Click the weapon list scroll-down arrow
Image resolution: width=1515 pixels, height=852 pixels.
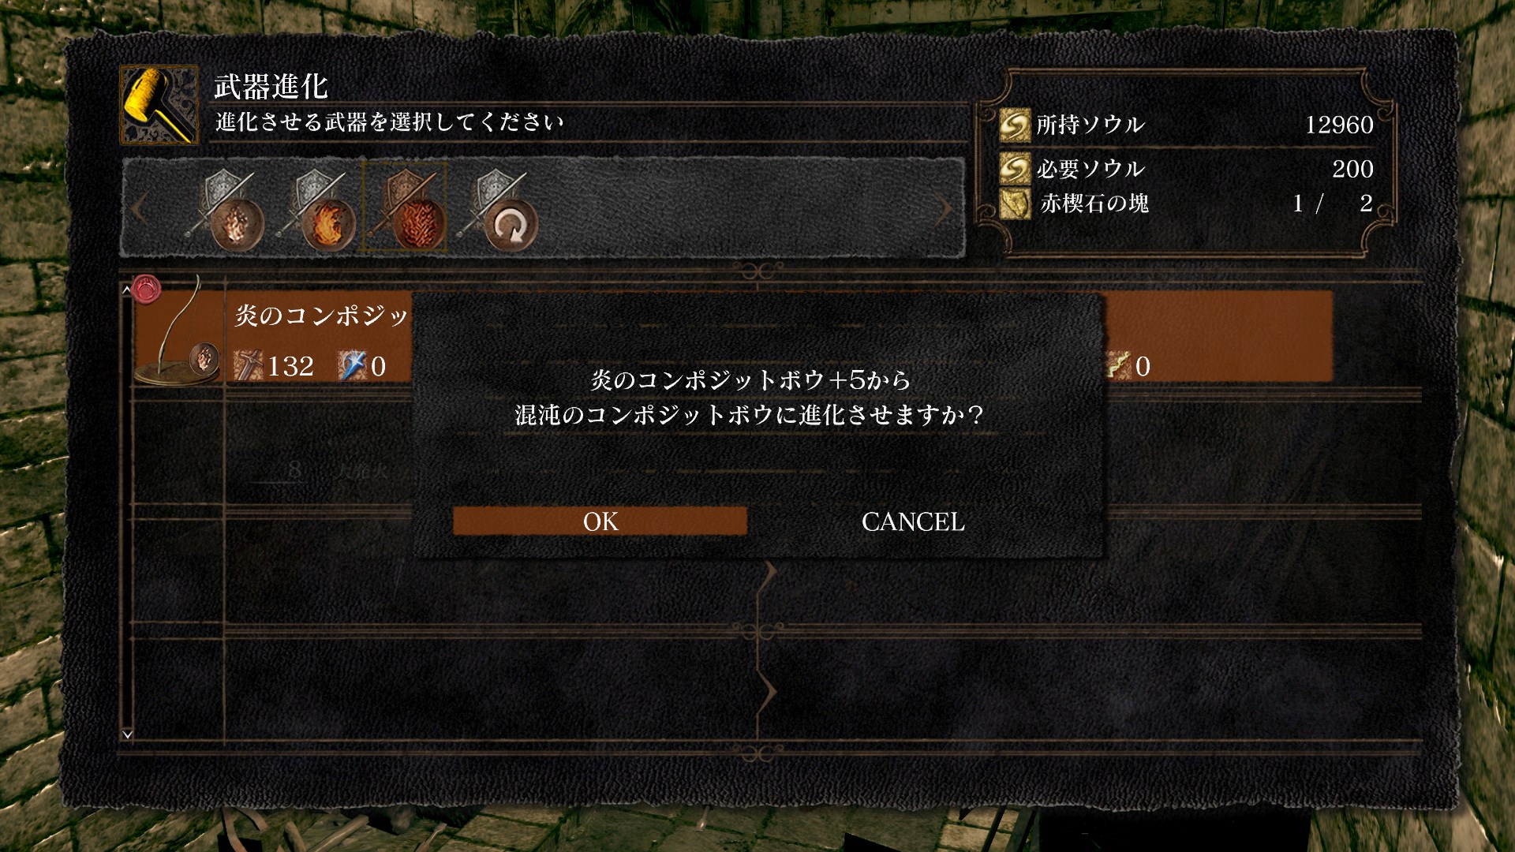tap(127, 734)
